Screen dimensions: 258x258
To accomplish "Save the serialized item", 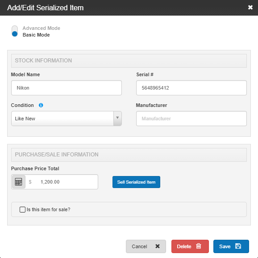I will [x=231, y=246].
